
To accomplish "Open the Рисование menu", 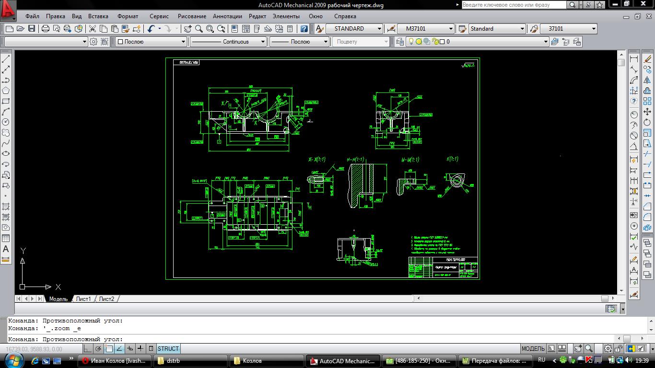I will point(192,16).
